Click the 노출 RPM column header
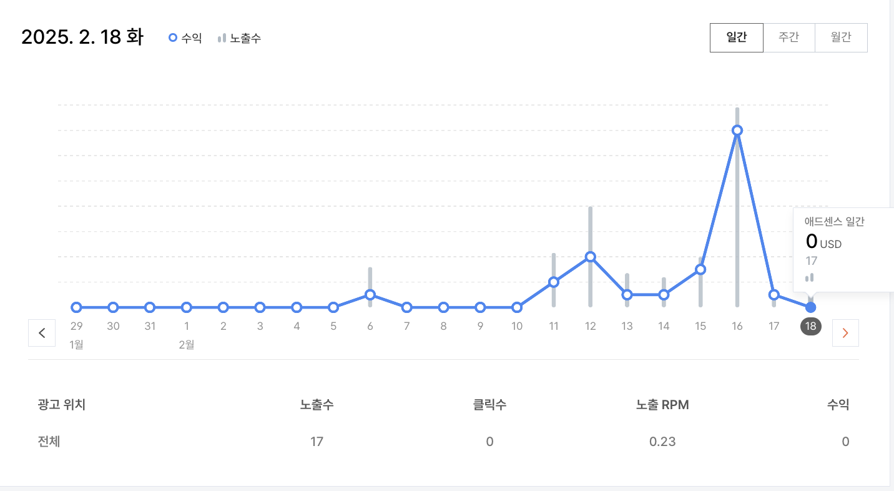 coord(662,405)
